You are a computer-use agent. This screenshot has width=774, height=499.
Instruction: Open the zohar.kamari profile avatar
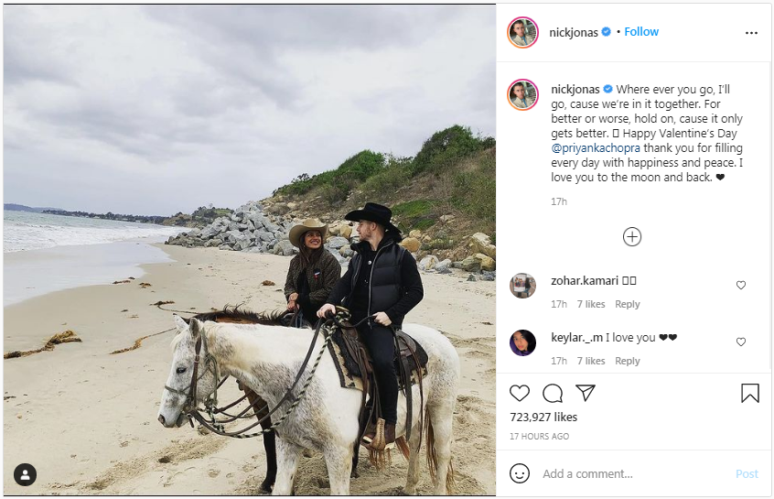pyautogui.click(x=522, y=286)
